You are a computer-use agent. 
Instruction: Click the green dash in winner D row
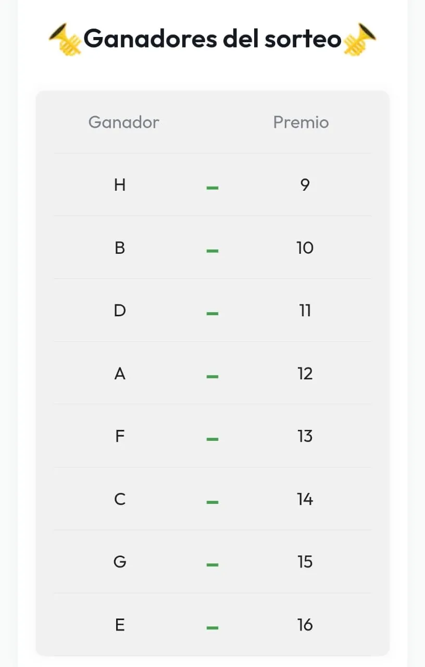pos(213,313)
